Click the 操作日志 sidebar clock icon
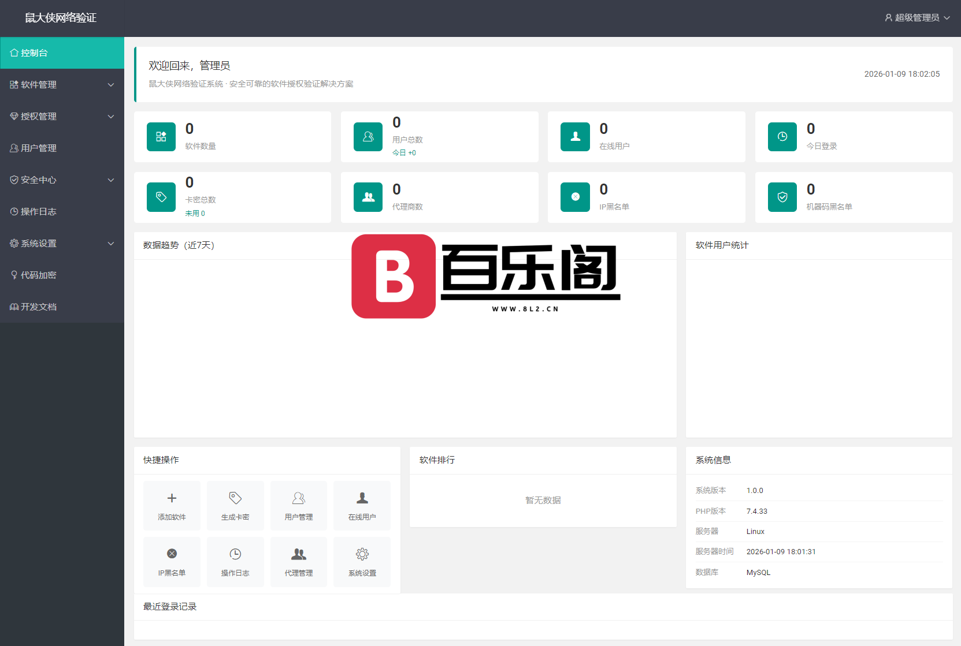 point(14,211)
